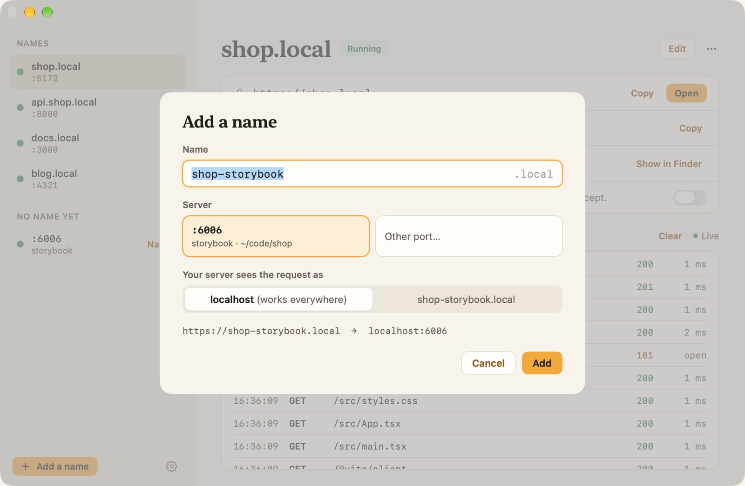Confirm with the Add button
This screenshot has width=745, height=486.
point(542,363)
